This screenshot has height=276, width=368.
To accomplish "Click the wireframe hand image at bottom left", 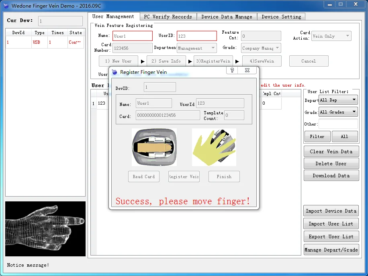I will (x=45, y=229).
